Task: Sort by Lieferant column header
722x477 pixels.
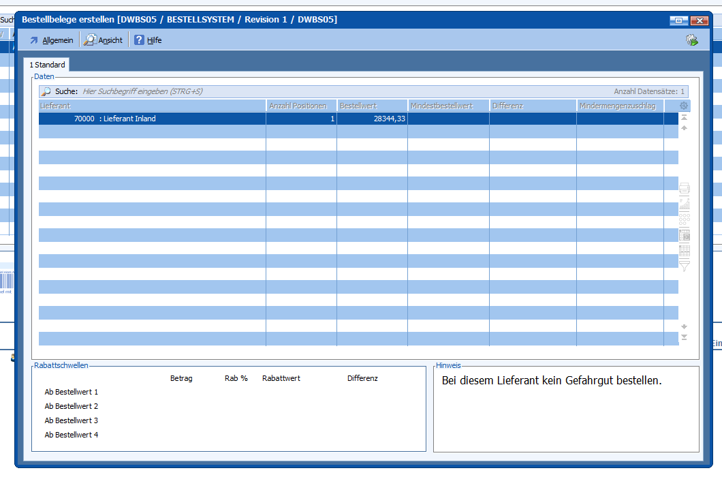Action: 151,106
